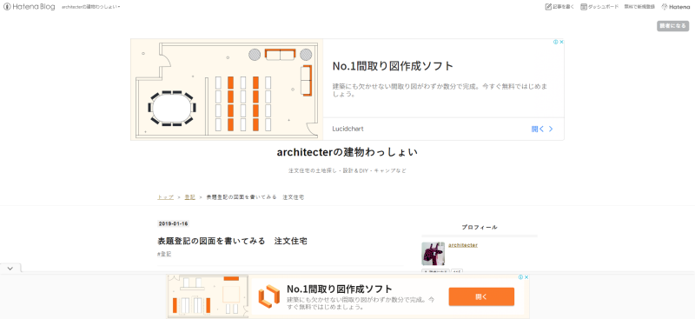The height and width of the screenshot is (319, 695).
Task: Click 開く arrow in Lucidchart ad
Action: click(x=542, y=130)
